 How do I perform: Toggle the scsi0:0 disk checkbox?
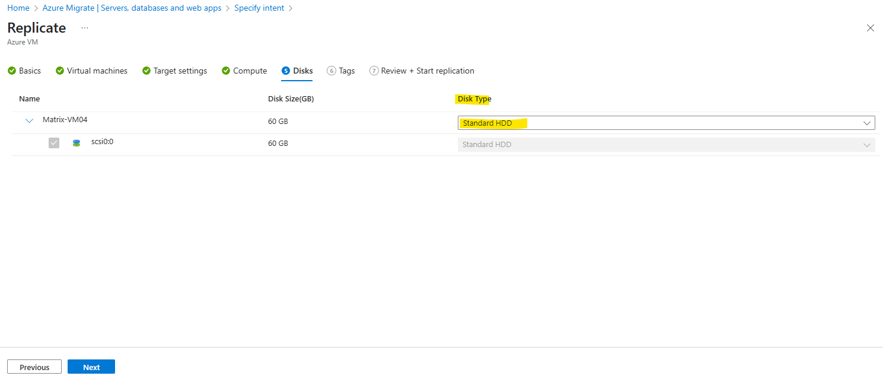(54, 143)
